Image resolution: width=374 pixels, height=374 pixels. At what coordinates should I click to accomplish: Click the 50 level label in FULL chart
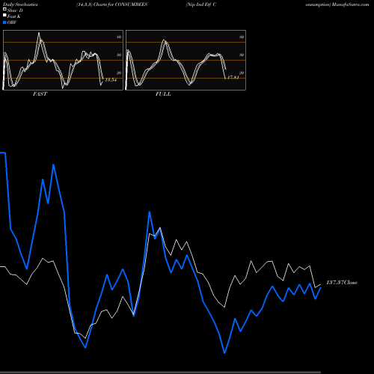(242, 55)
